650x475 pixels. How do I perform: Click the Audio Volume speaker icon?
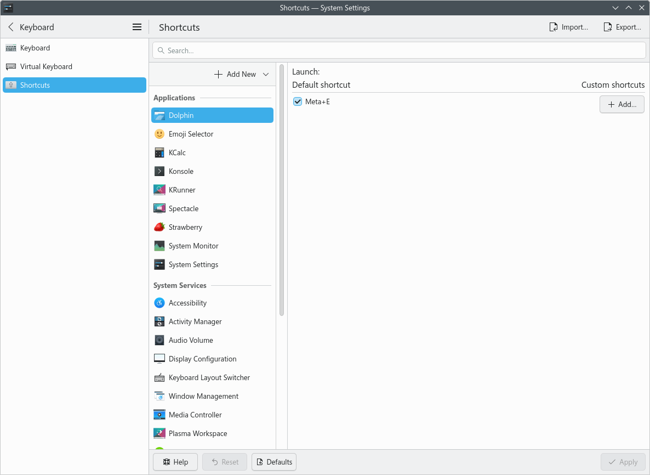(x=159, y=340)
